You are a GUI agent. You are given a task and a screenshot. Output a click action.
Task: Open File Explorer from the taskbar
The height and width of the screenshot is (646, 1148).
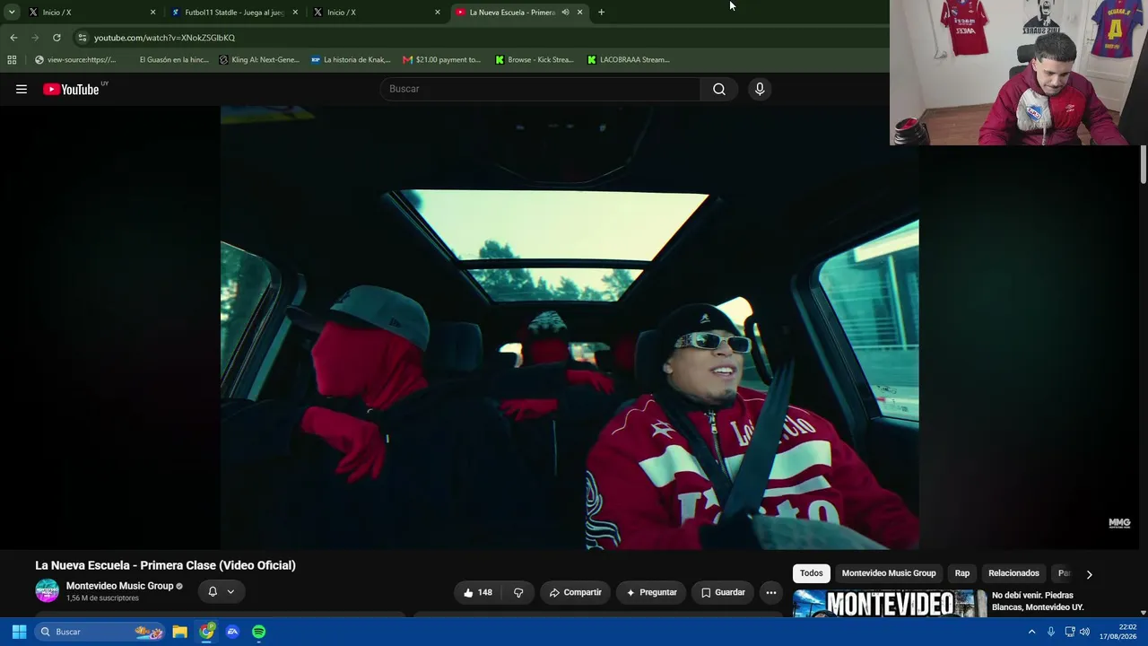(179, 632)
